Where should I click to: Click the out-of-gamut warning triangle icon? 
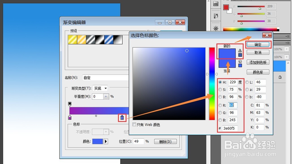[240, 50]
